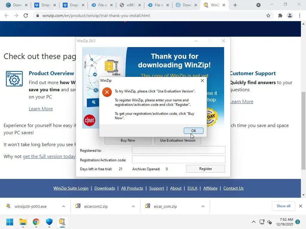Image resolution: width=306 pixels, height=229 pixels.
Task: Click the Product Overview gear icon
Action: 14,79
